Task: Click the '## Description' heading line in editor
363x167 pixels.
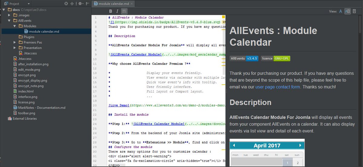Action: click(122, 36)
